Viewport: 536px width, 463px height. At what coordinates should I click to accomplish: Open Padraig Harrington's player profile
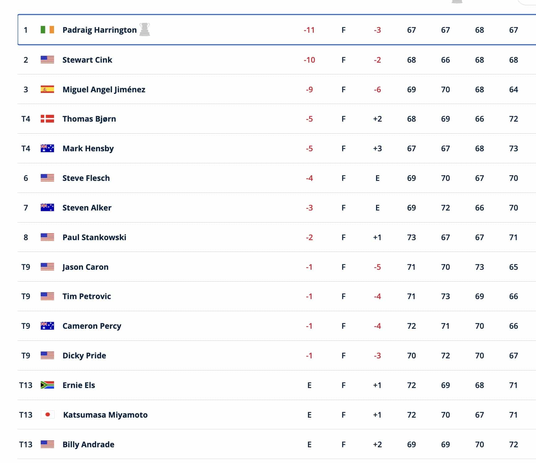coord(99,30)
